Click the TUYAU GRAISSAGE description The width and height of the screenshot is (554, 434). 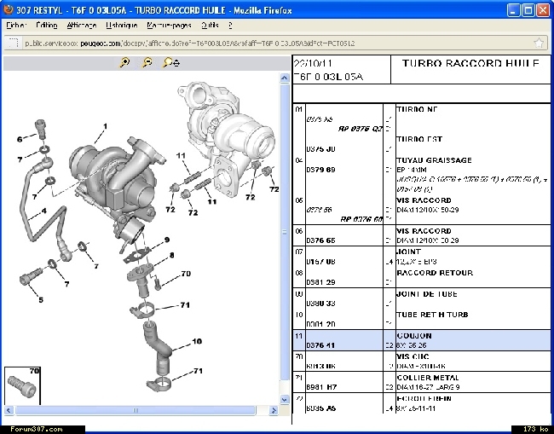pos(434,160)
